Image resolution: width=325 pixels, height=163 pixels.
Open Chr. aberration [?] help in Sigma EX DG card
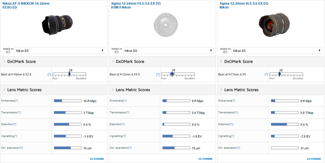pyautogui.click(x=238, y=148)
